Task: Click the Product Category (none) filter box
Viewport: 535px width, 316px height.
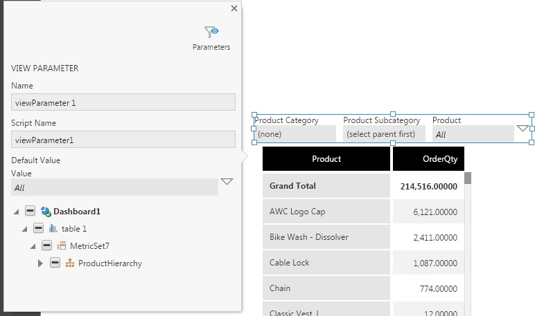Action: tap(295, 134)
